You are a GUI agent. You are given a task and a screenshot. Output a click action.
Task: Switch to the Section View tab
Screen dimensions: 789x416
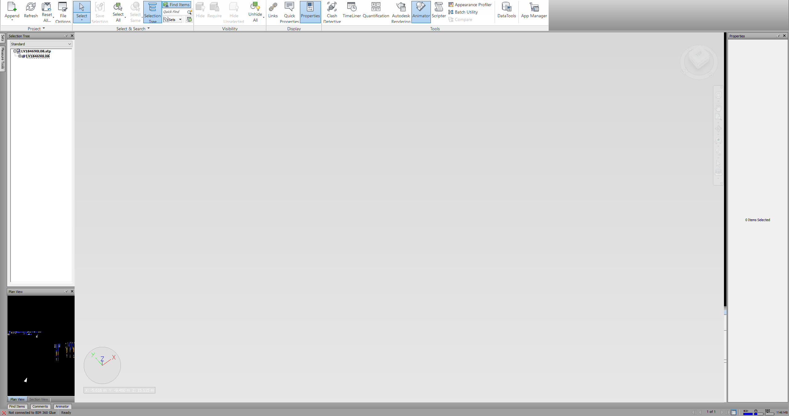tap(38, 399)
